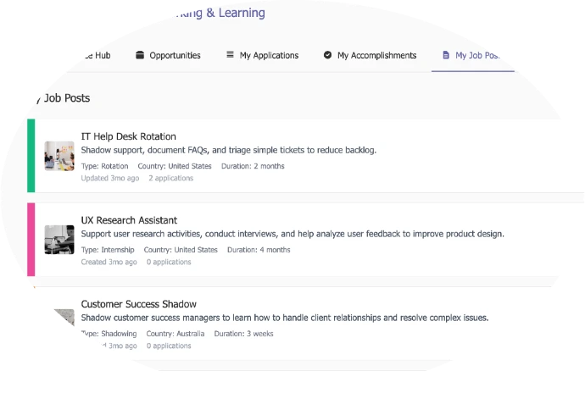The height and width of the screenshot is (393, 585).
Task: Open the UX Research Assistant thumbnail image
Action: pyautogui.click(x=59, y=240)
